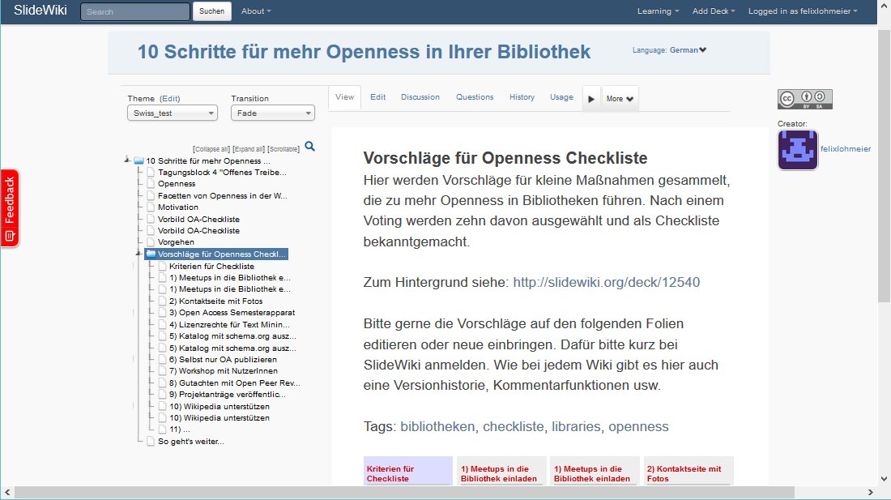Select 8) Gutachten mit Open Peer Review

pos(235,383)
